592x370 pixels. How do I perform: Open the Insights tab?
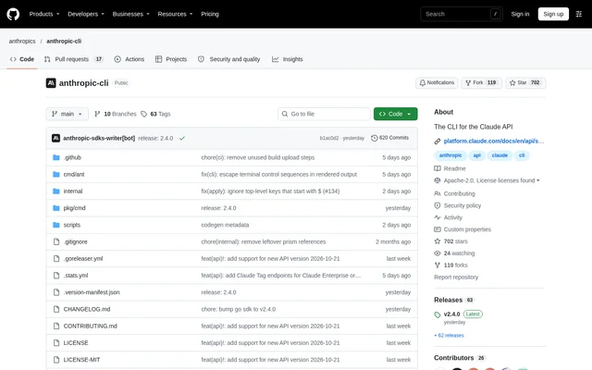click(x=288, y=59)
